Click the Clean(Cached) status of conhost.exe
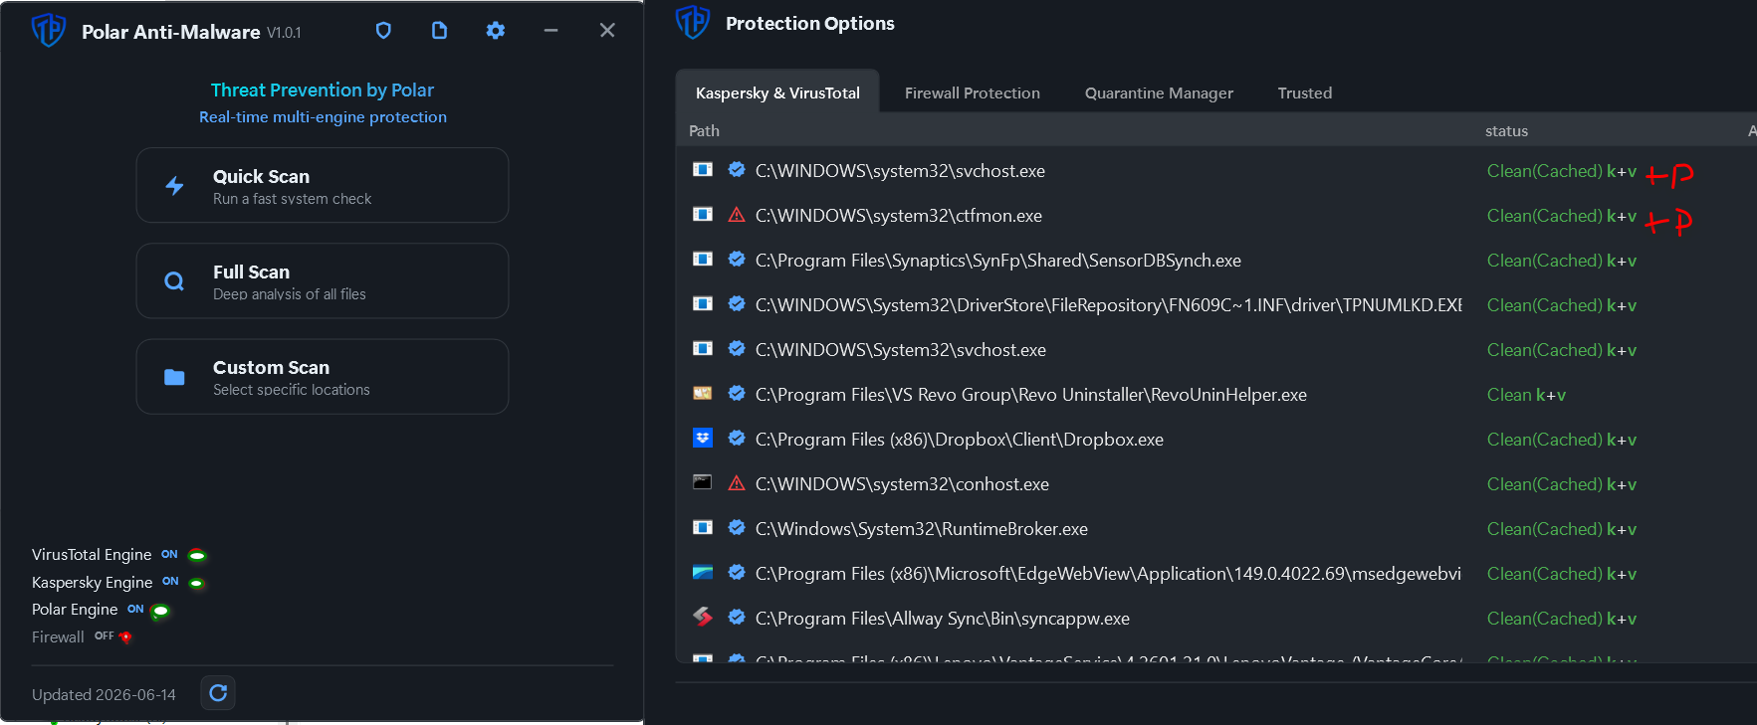Image resolution: width=1757 pixels, height=725 pixels. [1561, 484]
